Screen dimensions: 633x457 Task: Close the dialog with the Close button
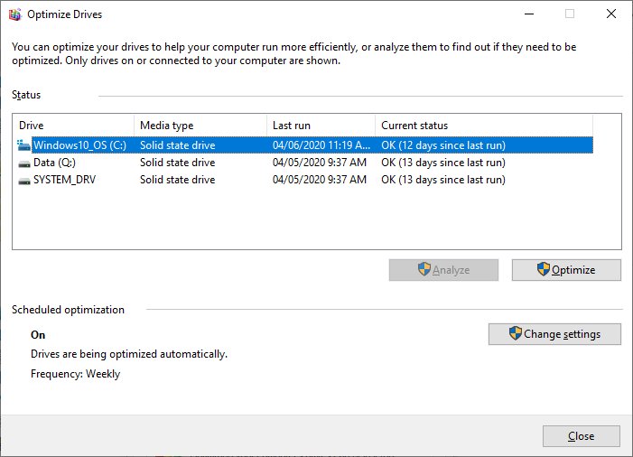pos(581,436)
